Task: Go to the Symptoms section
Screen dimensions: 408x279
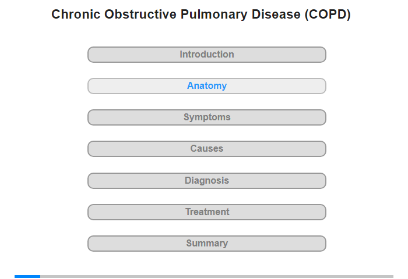Action: 207,117
